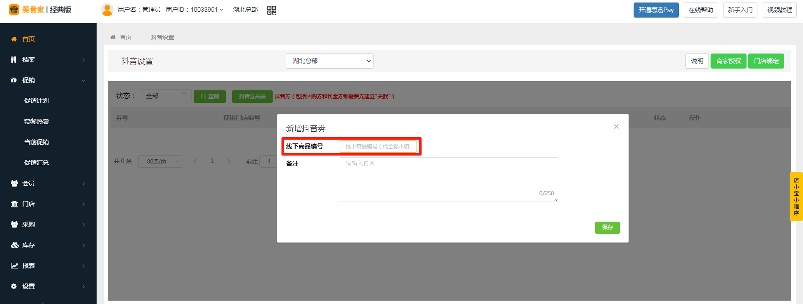Click the 库存 inventory cubes icon

pos(15,245)
